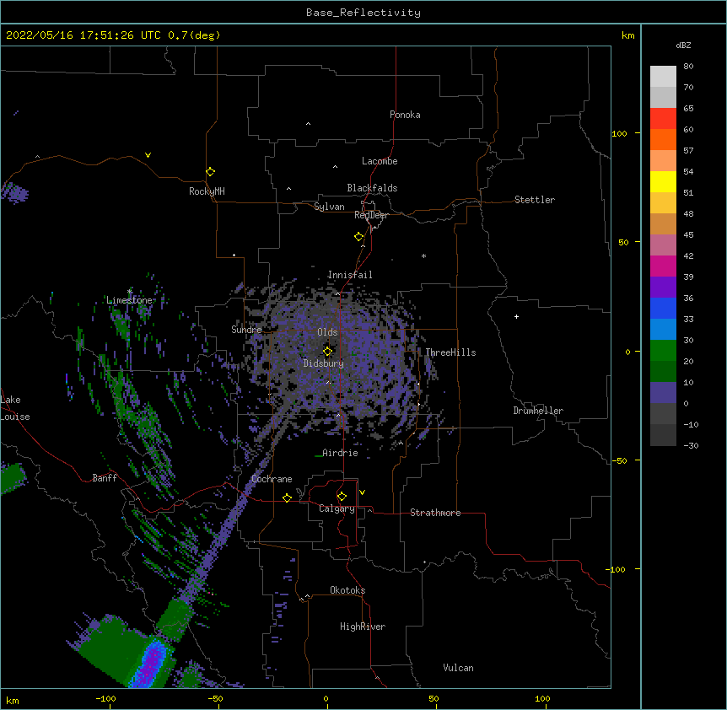Image resolution: width=727 pixels, height=710 pixels.
Task: Click the Ponoka town label
Action: point(405,115)
